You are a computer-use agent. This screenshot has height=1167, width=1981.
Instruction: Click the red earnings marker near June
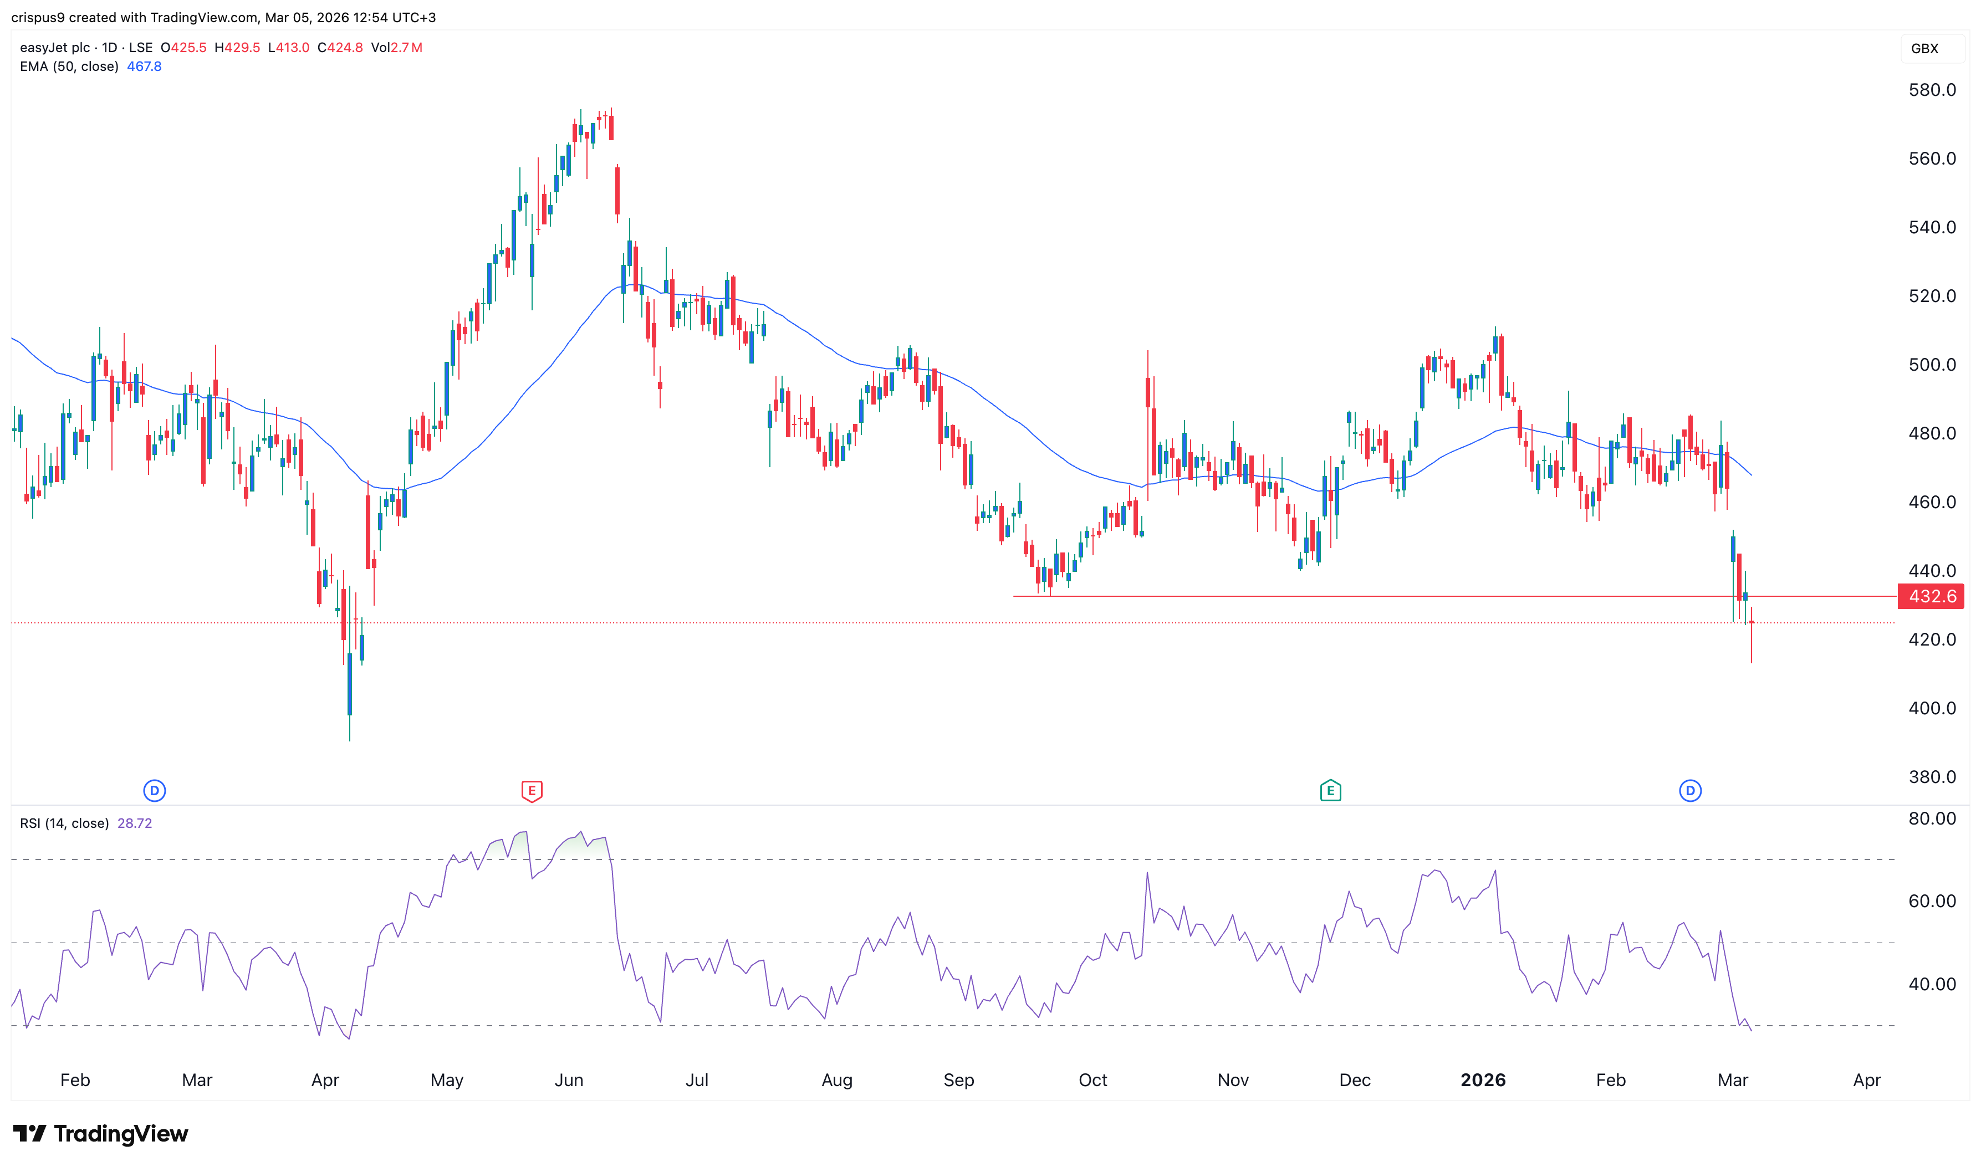pyautogui.click(x=532, y=790)
